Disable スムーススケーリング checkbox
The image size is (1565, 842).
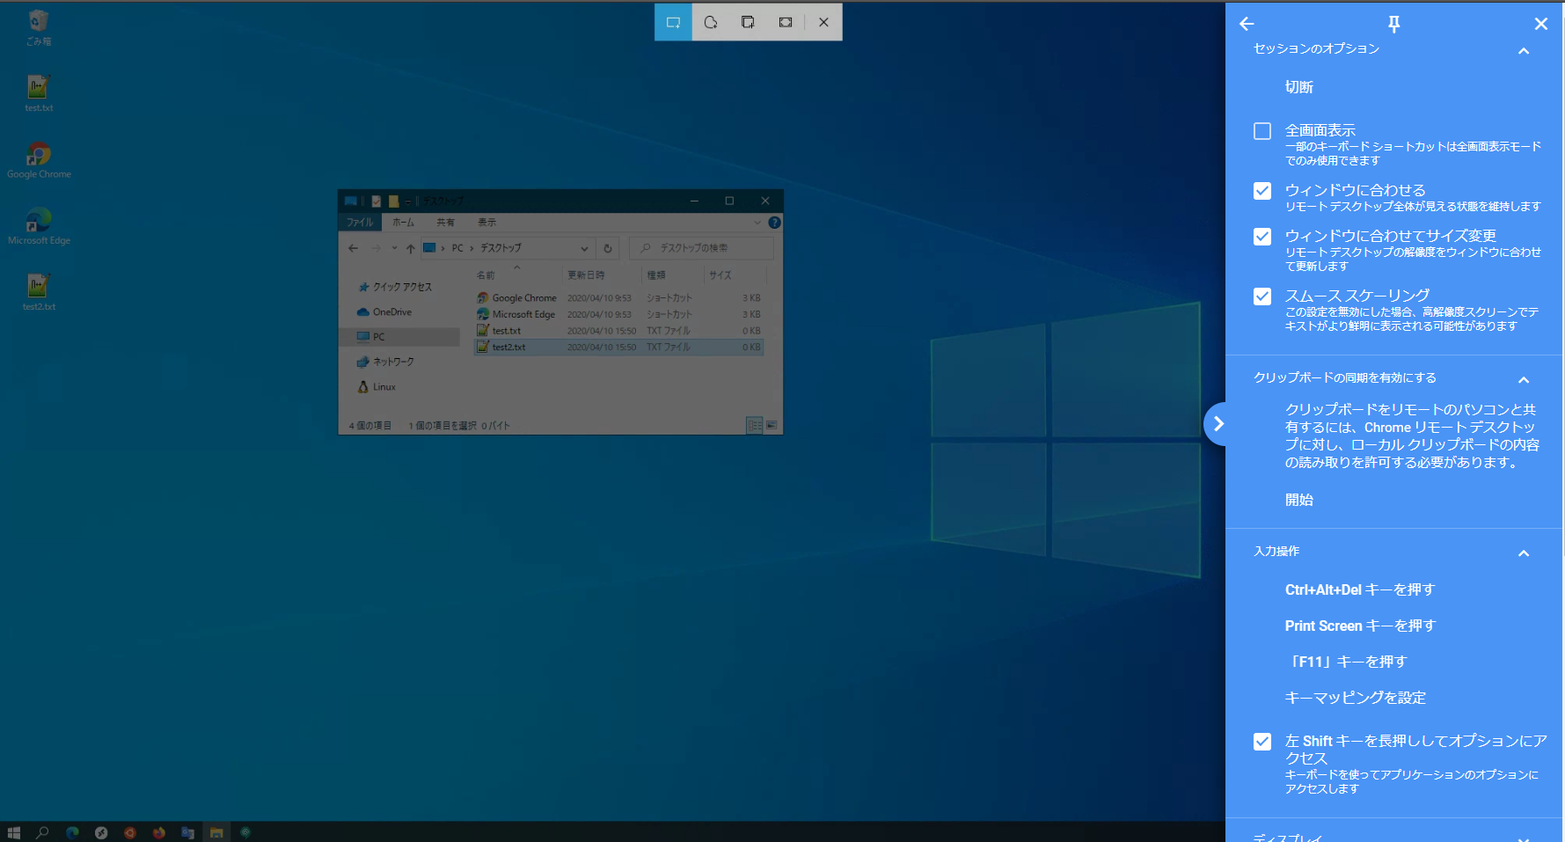tap(1262, 297)
